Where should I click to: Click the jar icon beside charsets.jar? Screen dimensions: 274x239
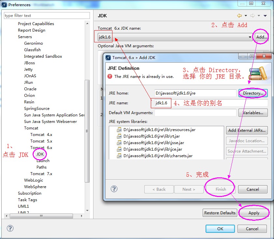click(119, 156)
